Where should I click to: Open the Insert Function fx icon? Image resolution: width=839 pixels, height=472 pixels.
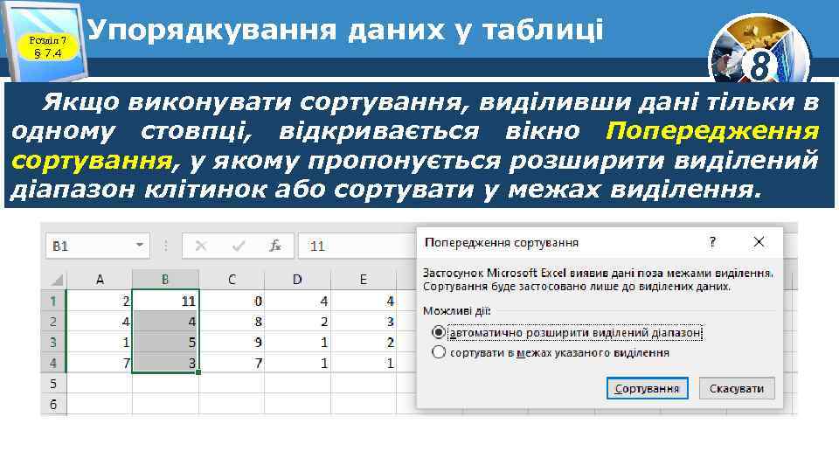point(275,246)
